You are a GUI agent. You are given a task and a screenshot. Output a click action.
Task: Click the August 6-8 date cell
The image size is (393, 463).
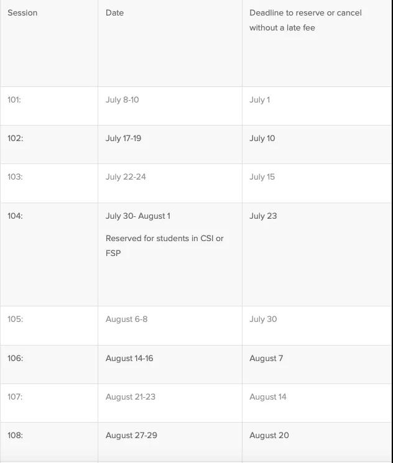coord(126,319)
